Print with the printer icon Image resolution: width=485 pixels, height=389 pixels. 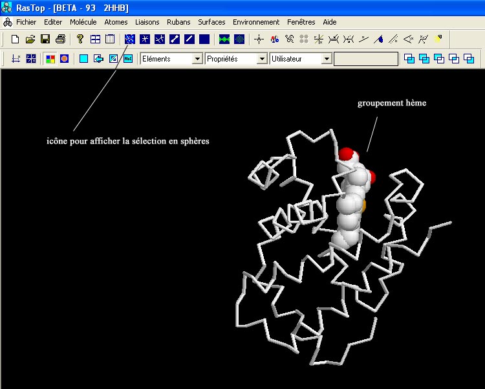tap(60, 39)
